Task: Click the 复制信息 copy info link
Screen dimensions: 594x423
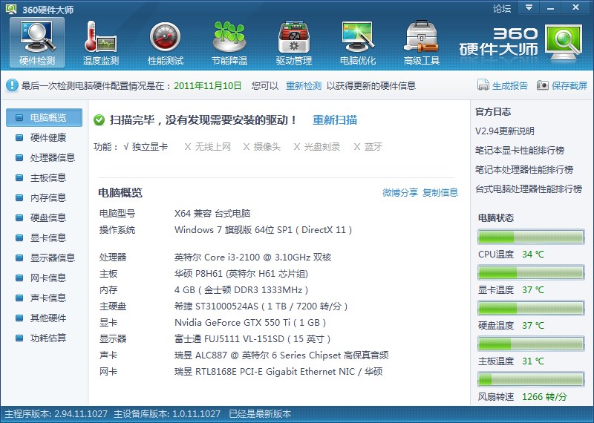Action: point(440,192)
